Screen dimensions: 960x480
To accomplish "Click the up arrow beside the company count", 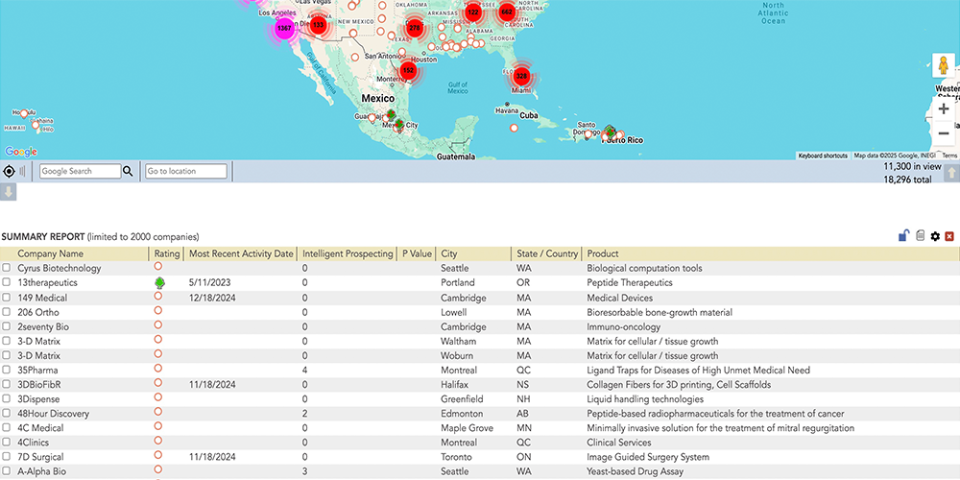I will pyautogui.click(x=950, y=173).
